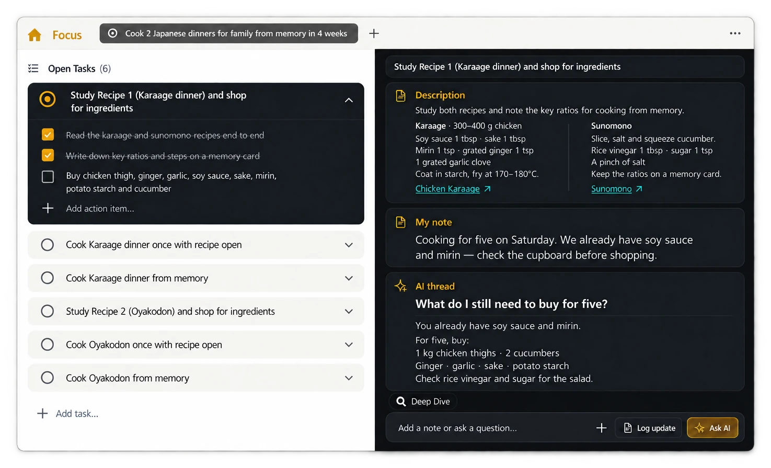Go to the Home screen icon
The height and width of the screenshot is (468, 771).
coord(34,35)
